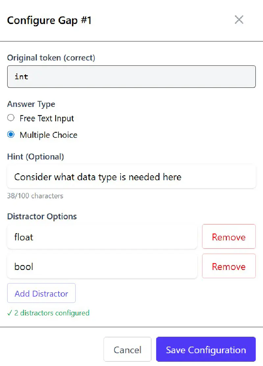Image resolution: width=263 pixels, height=366 pixels.
Task: Select the Free Text Input radio button
Action: (10, 118)
